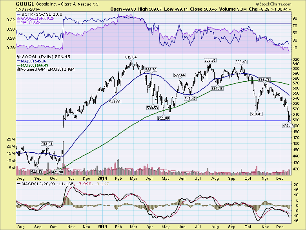This screenshot has height=230, width=306.
Task: Click the MACD(12,26,9) indicator label
Action: point(38,184)
